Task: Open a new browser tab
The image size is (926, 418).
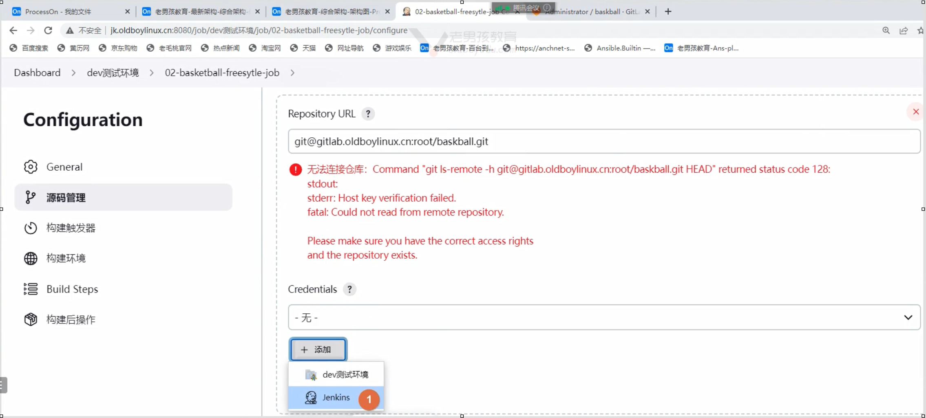Action: pyautogui.click(x=668, y=11)
